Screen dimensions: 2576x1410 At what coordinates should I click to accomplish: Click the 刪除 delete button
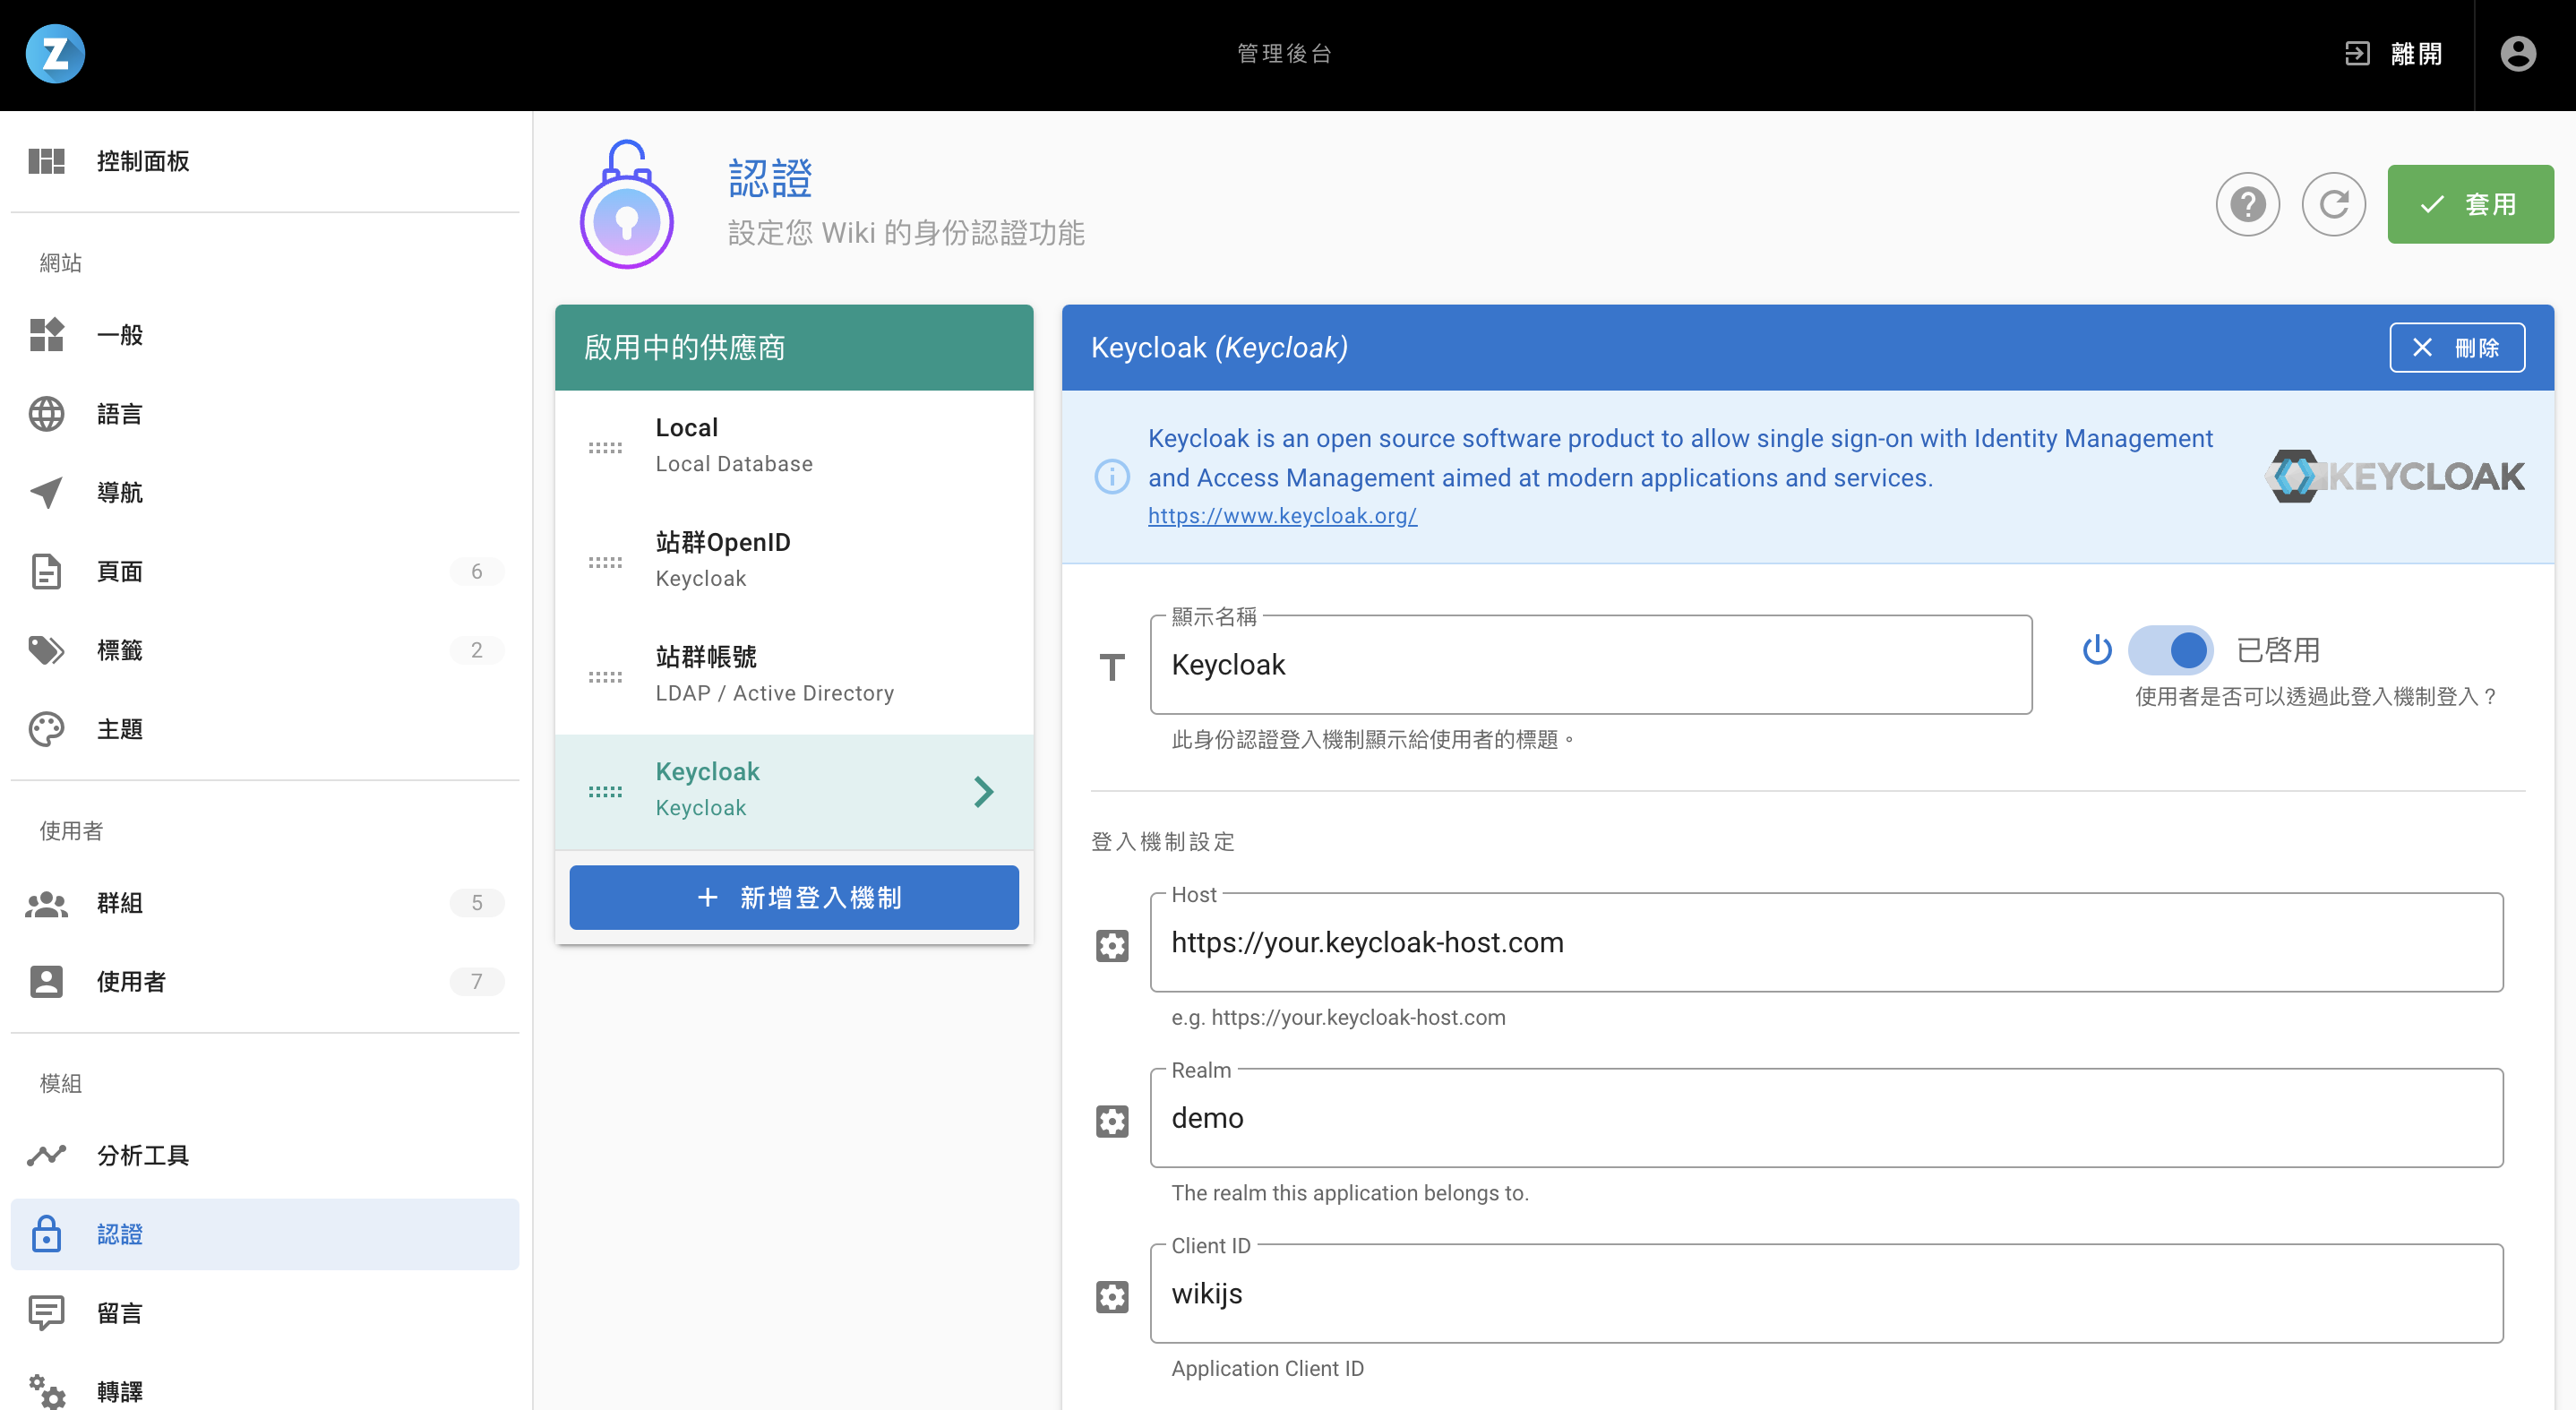[2457, 347]
